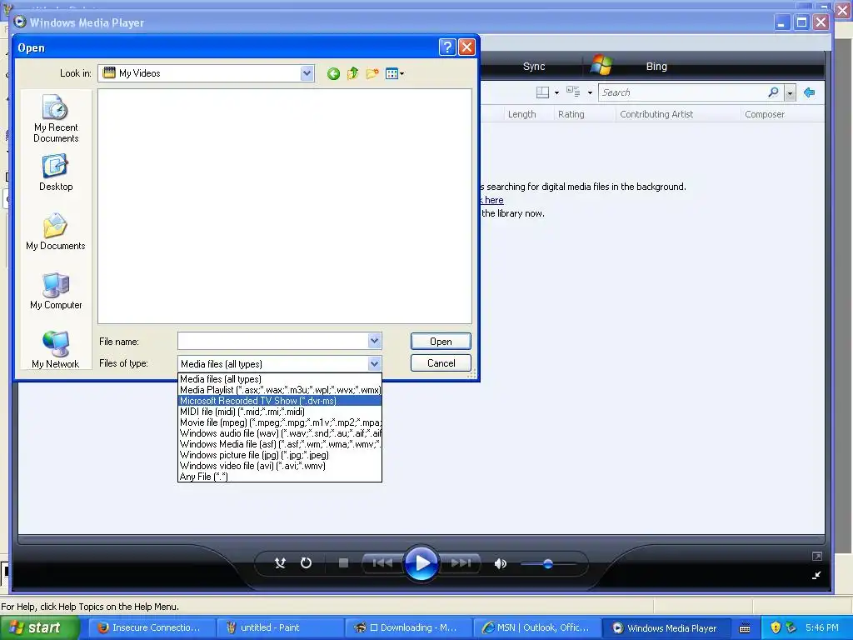Open the Bing tab
853x640 pixels.
[x=656, y=67]
